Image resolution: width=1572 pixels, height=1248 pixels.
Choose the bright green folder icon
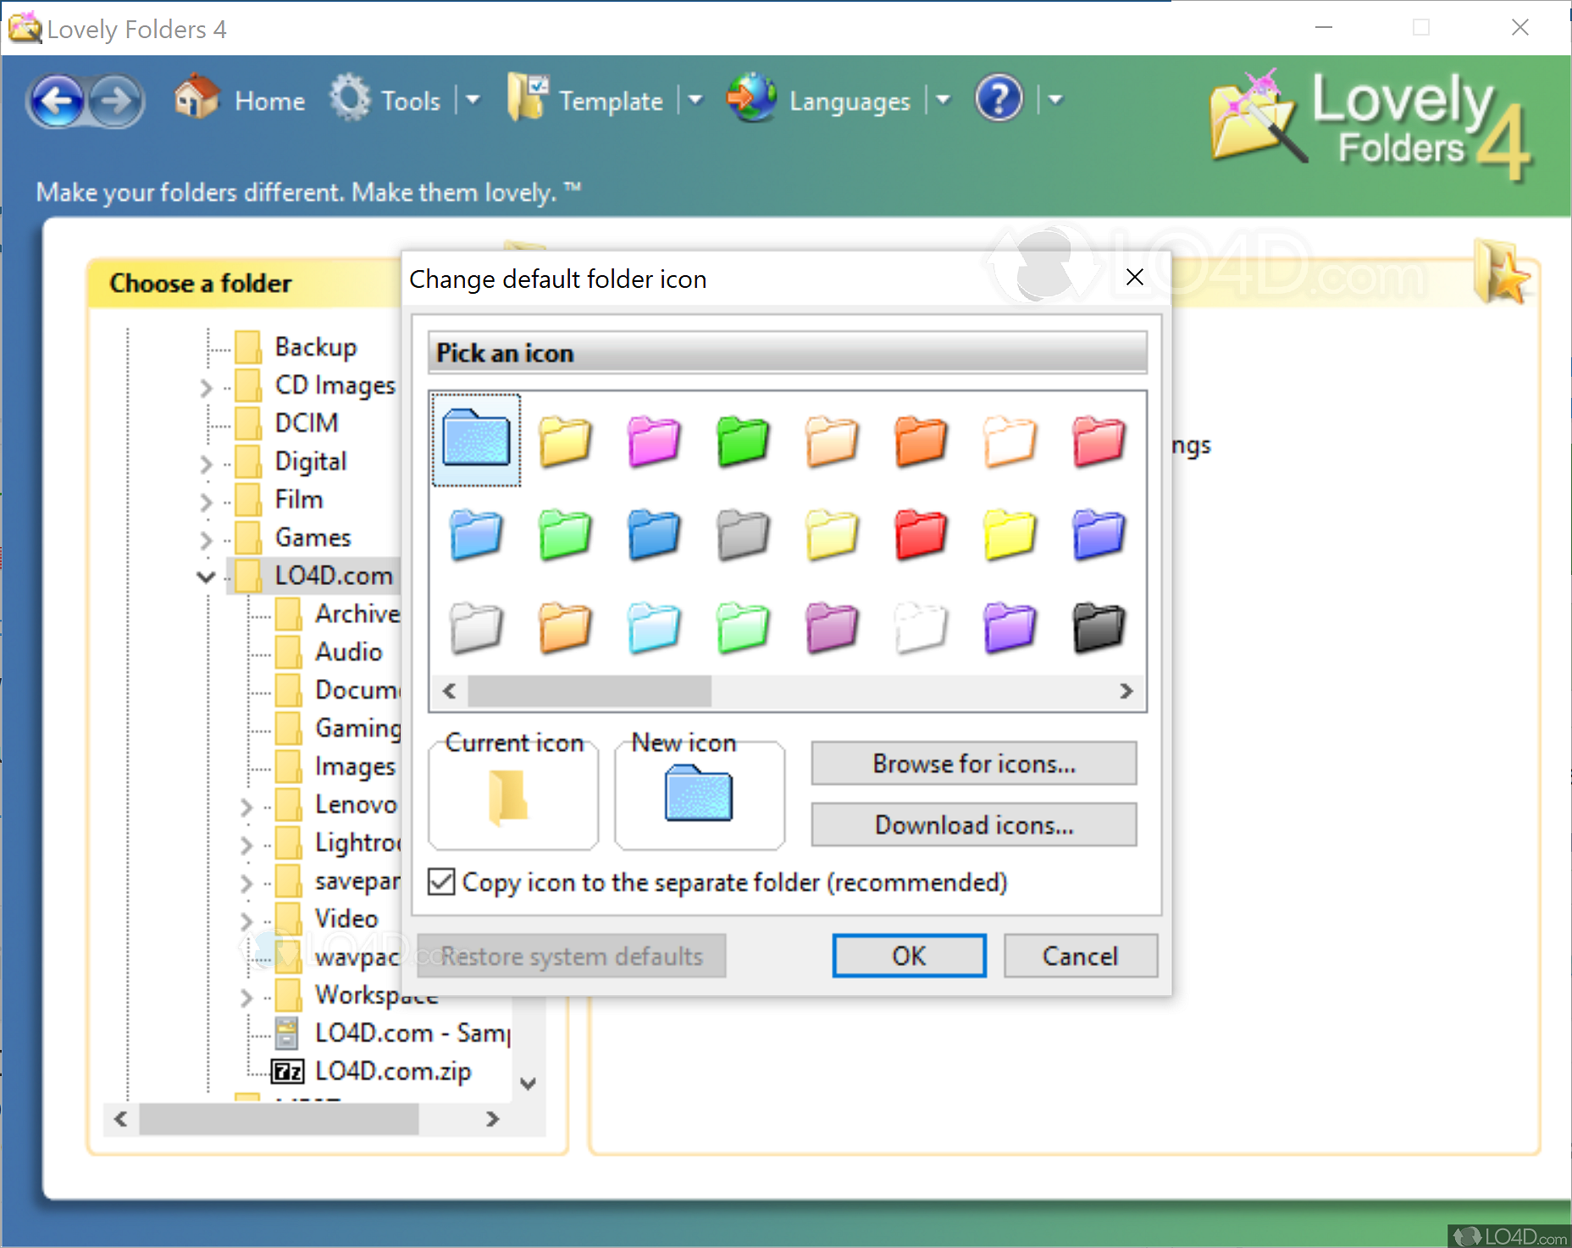(x=742, y=441)
